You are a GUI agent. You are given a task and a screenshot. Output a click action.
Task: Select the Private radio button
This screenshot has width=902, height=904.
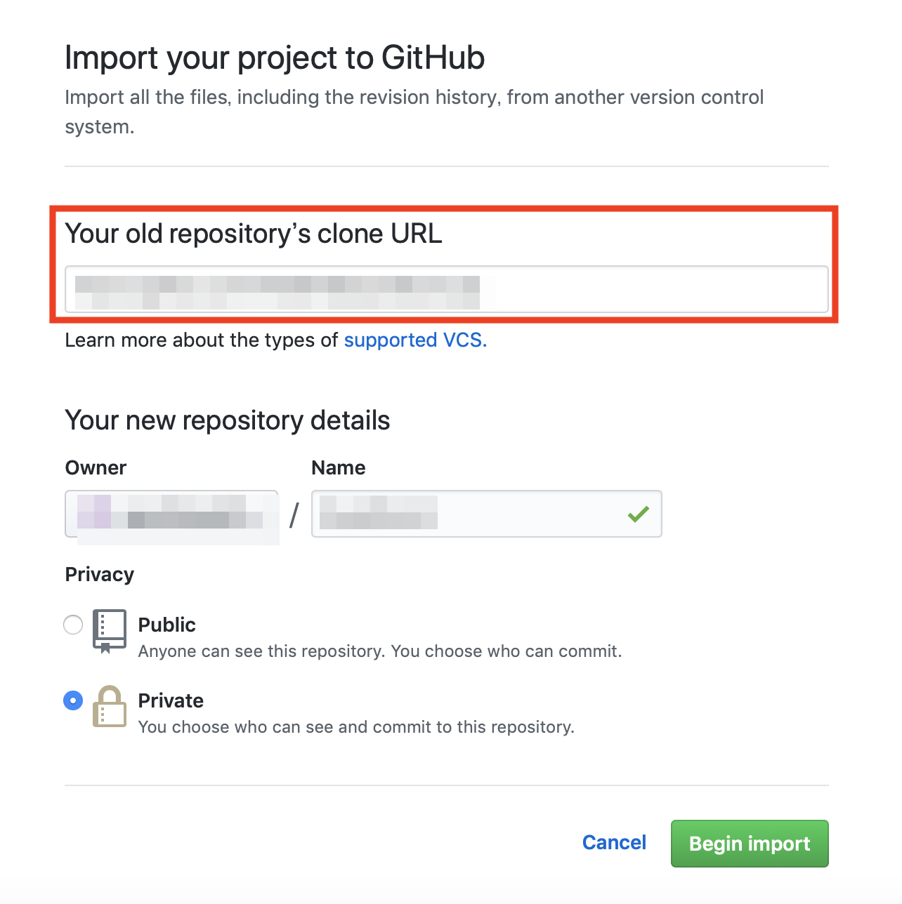[73, 700]
